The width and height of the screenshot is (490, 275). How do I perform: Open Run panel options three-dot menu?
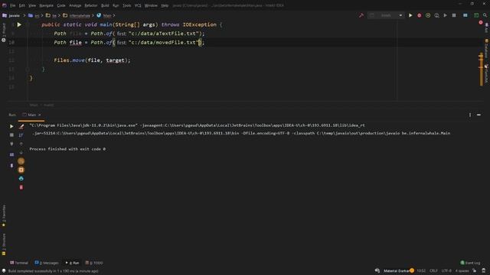tap(470, 115)
